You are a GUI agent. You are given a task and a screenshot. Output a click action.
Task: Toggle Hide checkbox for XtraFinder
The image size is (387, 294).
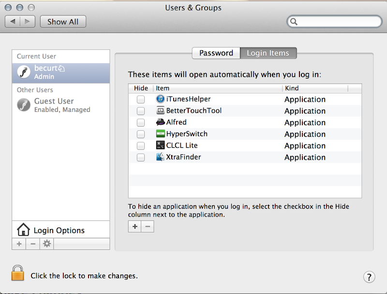click(x=141, y=157)
